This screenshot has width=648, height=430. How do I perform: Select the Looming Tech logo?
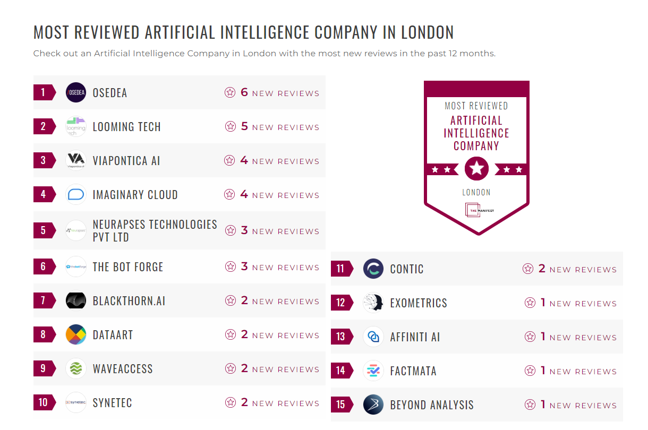[x=75, y=126]
